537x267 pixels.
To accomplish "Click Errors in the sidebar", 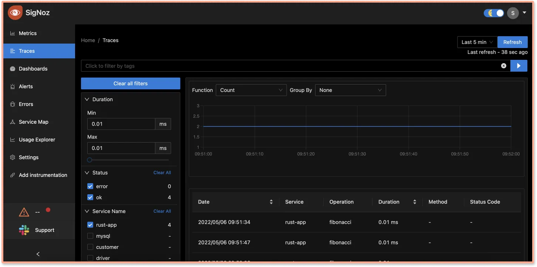I will point(39,104).
